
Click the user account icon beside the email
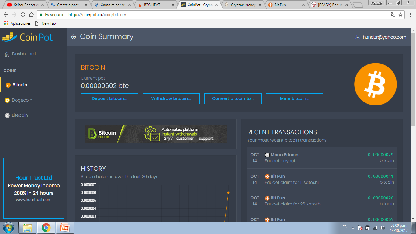[358, 37]
